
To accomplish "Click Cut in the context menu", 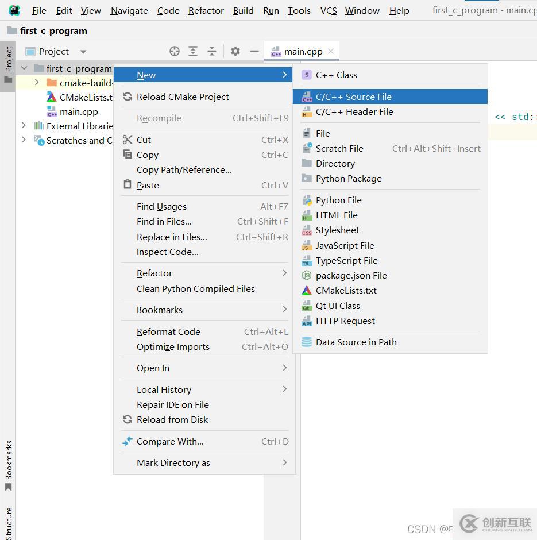I will (204, 140).
